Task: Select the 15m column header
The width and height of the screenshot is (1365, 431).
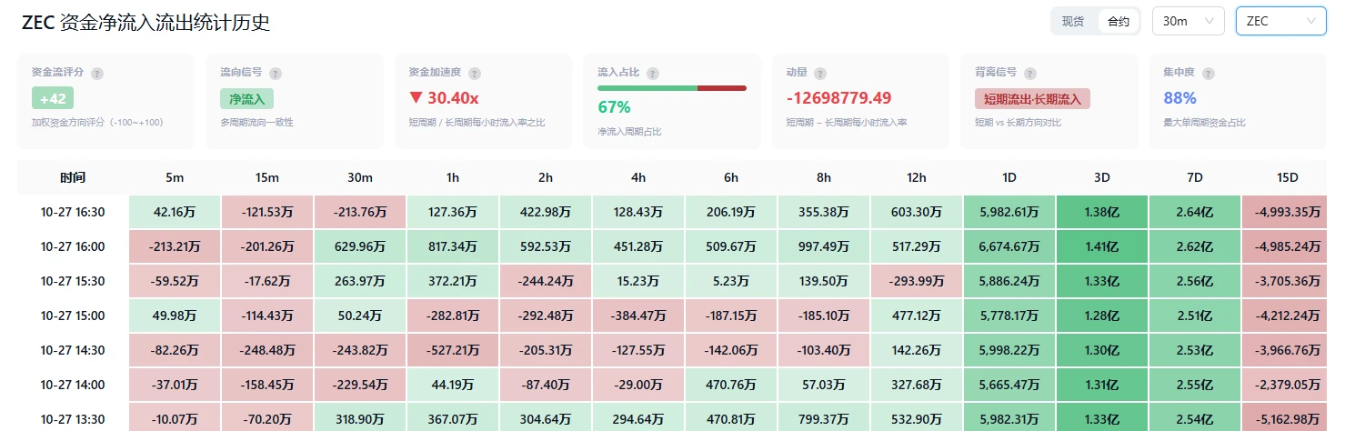Action: (x=267, y=177)
